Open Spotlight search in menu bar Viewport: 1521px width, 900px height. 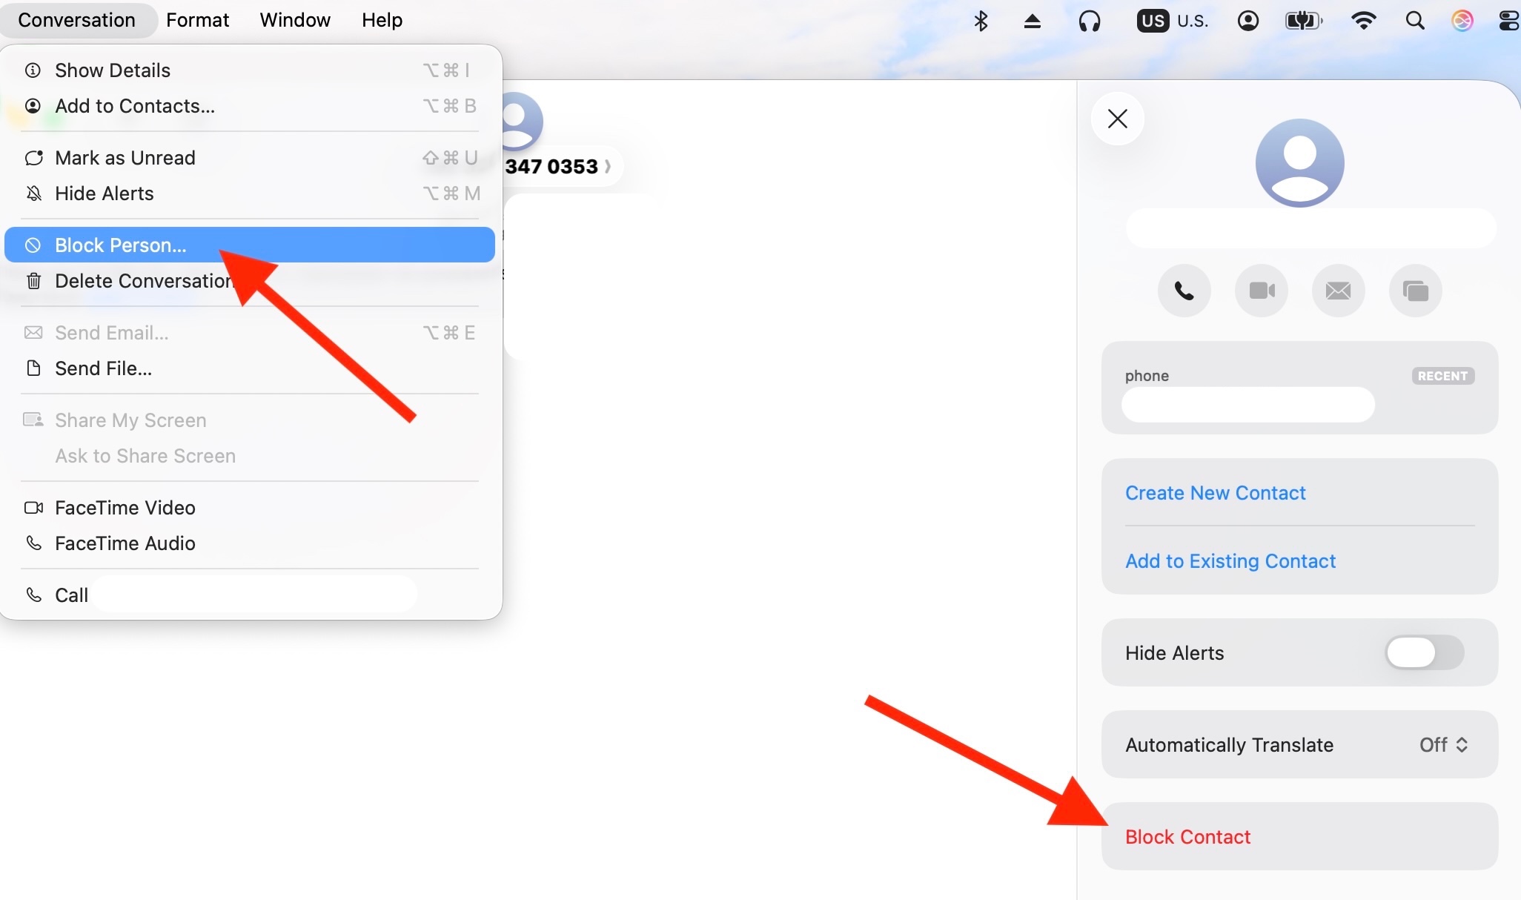point(1414,21)
